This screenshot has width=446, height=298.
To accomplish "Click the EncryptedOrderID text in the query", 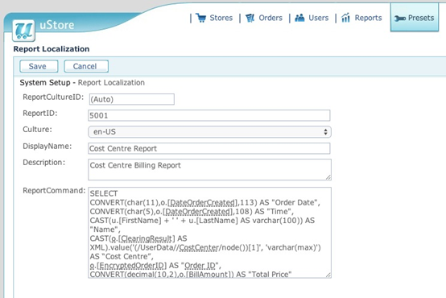I will click(132, 266).
